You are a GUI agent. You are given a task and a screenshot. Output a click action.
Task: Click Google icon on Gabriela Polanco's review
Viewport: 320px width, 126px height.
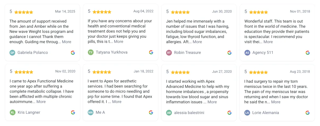point(73,53)
